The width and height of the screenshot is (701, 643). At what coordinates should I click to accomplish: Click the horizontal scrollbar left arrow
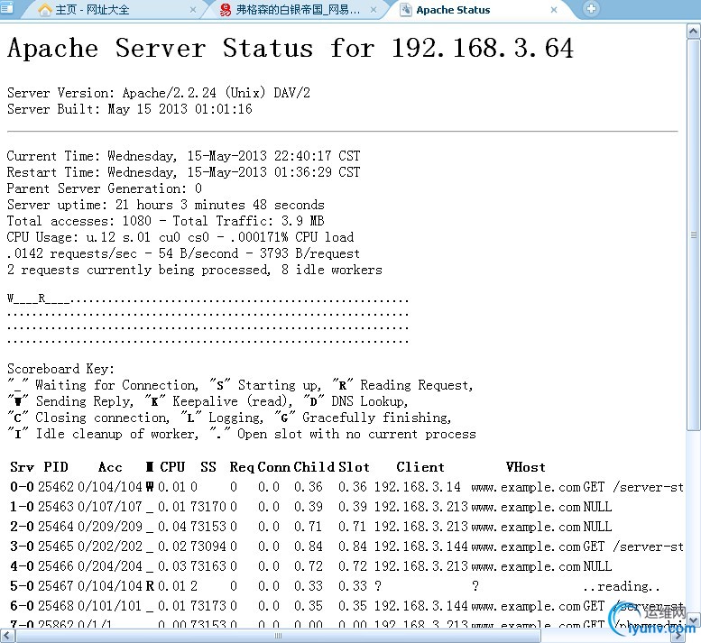pos(6,636)
